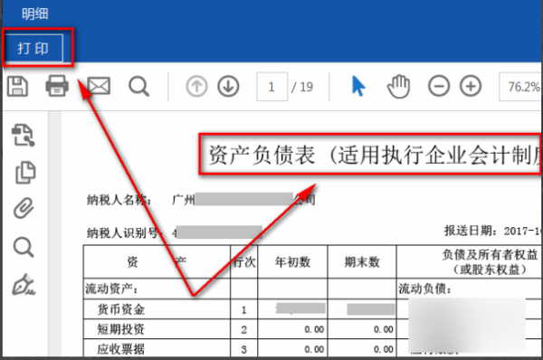Screen dimensions: 543x360
Task: Click the 行次 column header
Action: (244, 262)
